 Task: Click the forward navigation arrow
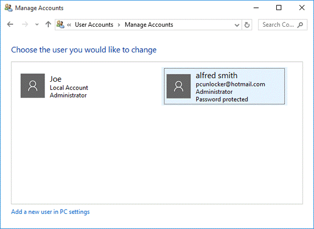click(x=25, y=25)
